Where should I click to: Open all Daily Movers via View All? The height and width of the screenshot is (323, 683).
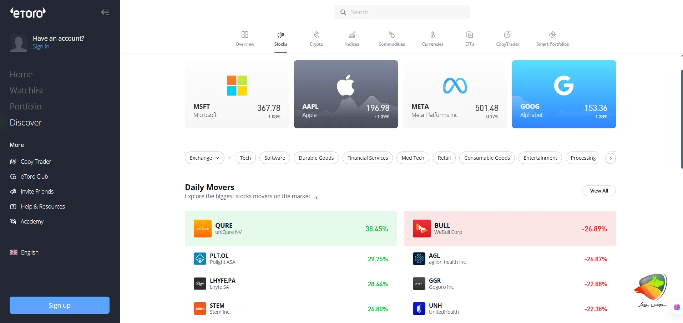click(x=598, y=190)
